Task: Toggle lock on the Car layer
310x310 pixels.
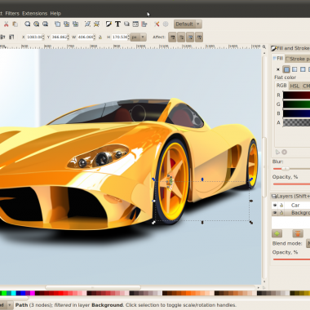Action: [x=281, y=205]
